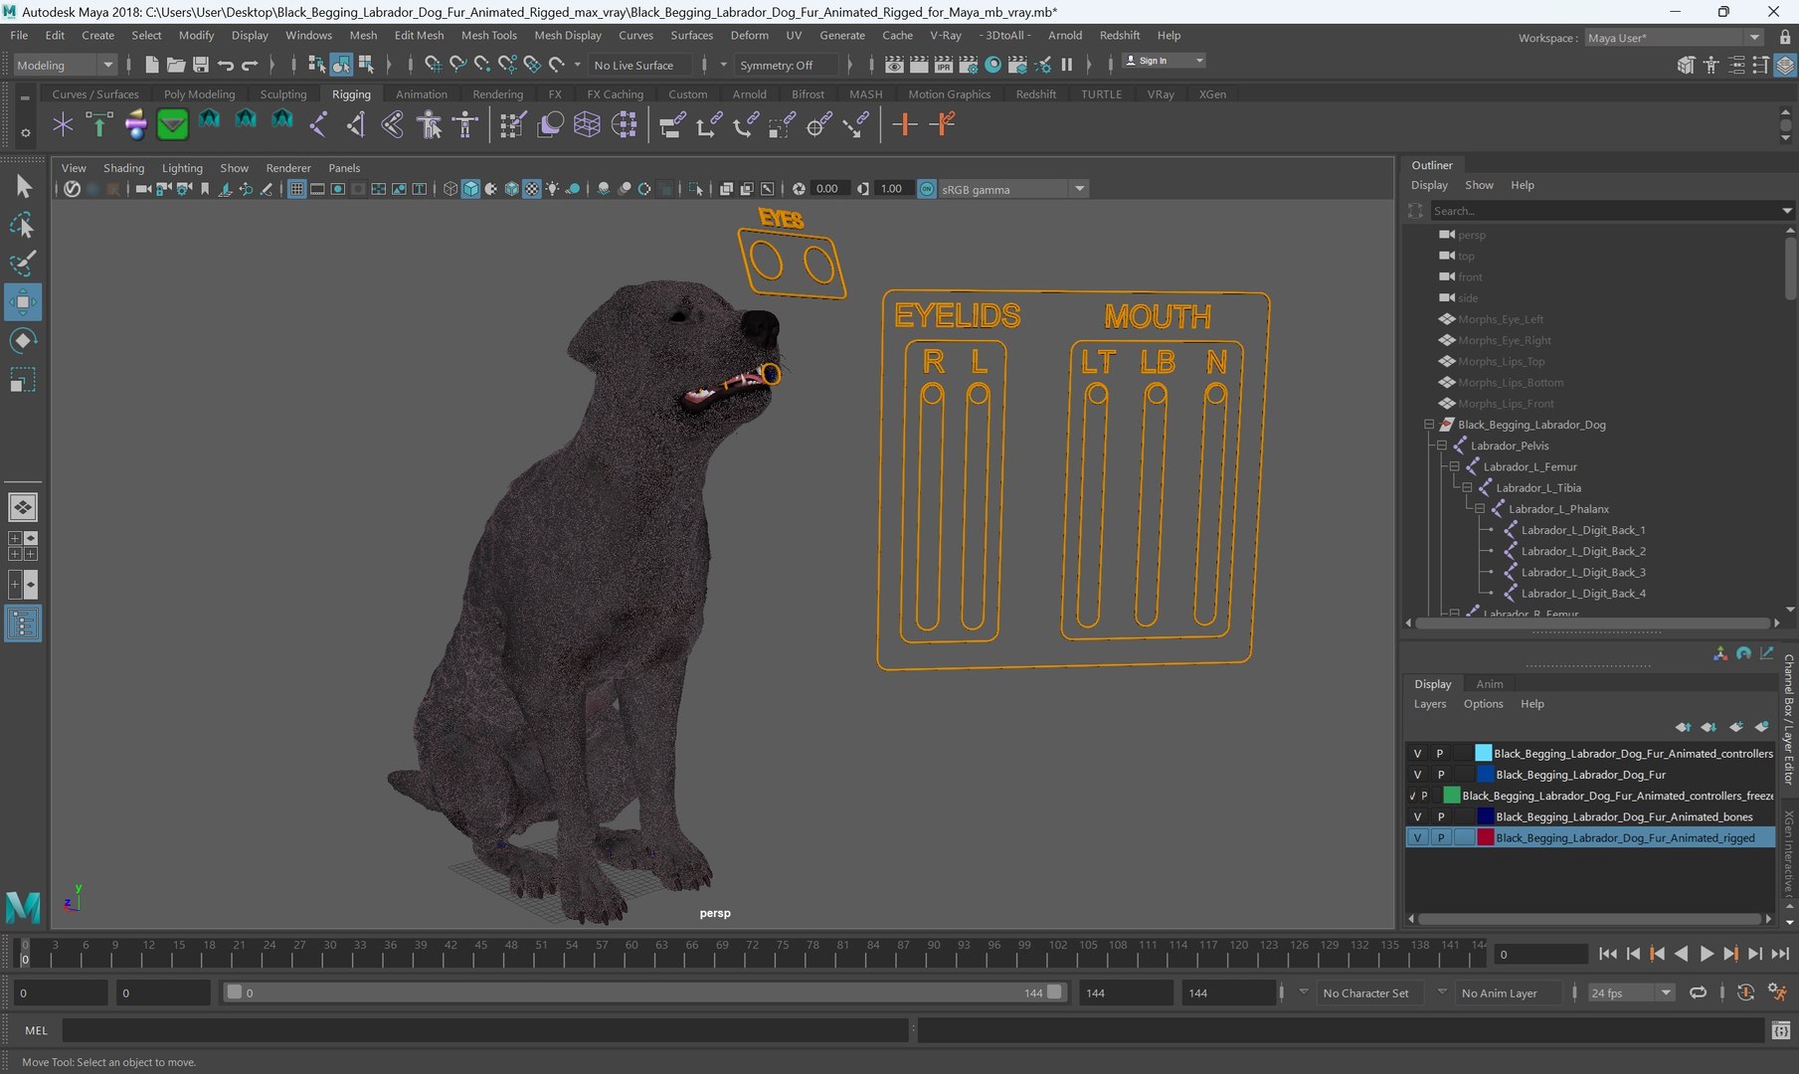1799x1074 pixels.
Task: Open a scene with the folder icon
Action: coord(176,65)
